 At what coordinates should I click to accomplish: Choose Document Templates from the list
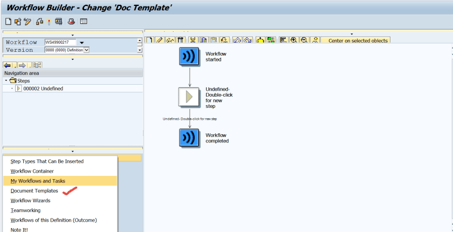coord(34,190)
